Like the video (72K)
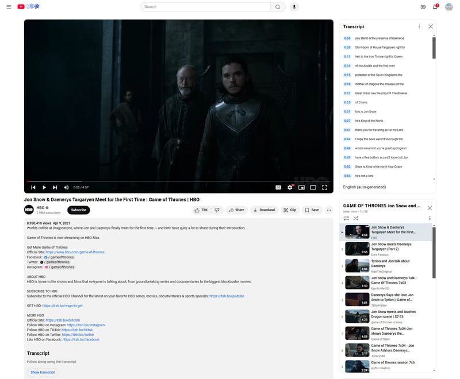Viewport: 460px width, 379px height. pyautogui.click(x=201, y=210)
